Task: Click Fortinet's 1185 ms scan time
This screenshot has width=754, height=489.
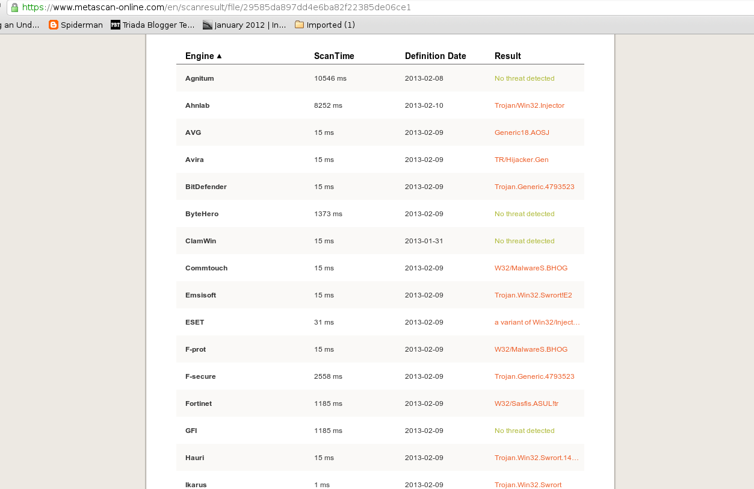Action: (x=328, y=403)
